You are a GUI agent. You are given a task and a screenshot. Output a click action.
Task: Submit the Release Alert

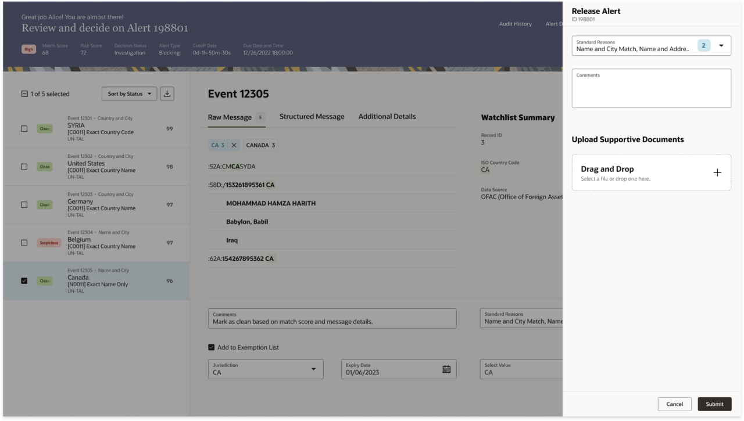[x=714, y=404]
